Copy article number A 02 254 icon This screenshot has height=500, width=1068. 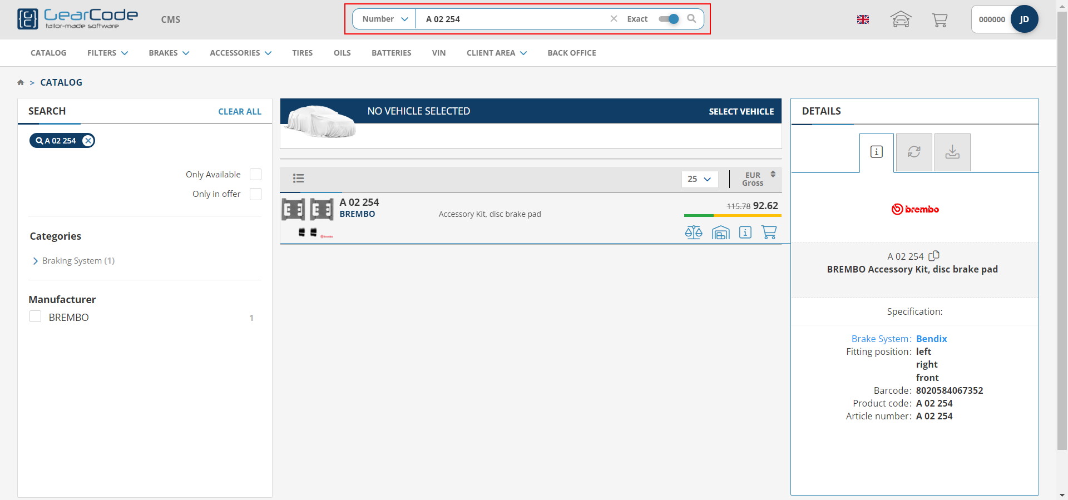point(934,256)
